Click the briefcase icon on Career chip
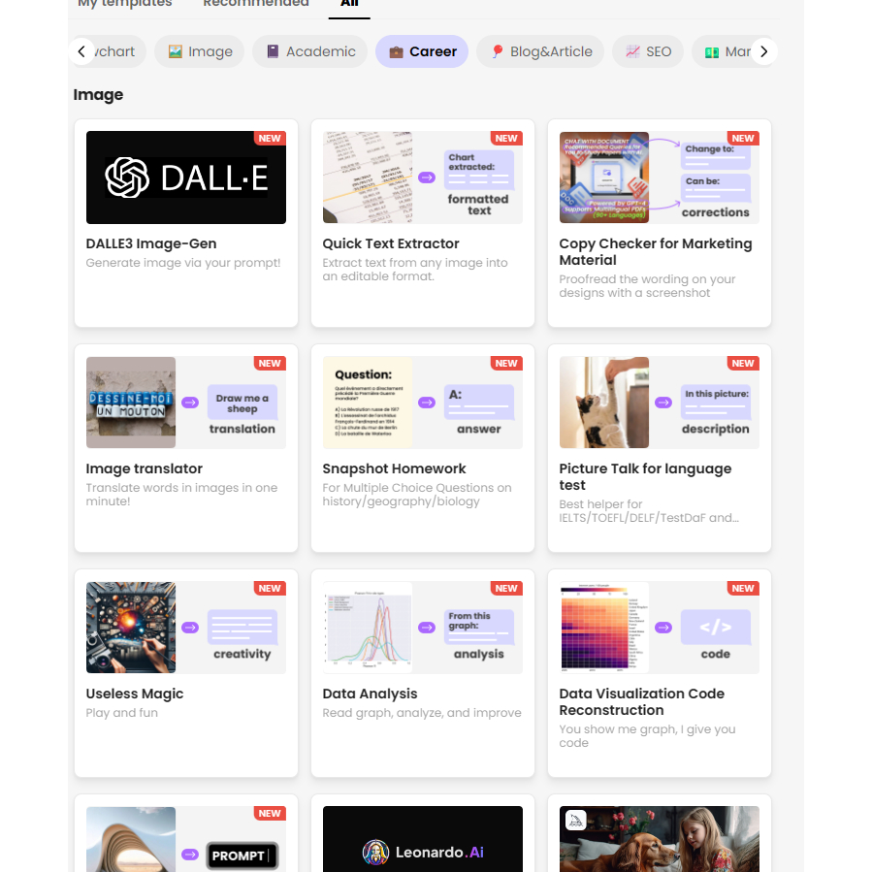 coord(396,51)
